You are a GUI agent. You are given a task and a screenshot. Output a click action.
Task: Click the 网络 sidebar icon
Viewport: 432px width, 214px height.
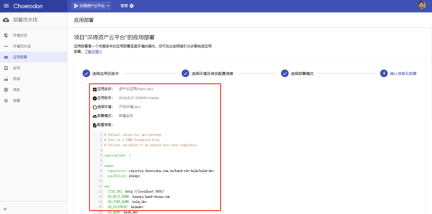(6, 79)
